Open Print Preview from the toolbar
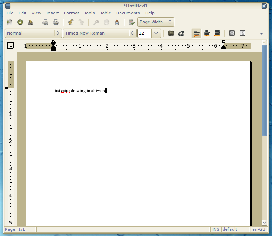Viewport: 272px width, 236px height. pyautogui.click(x=45, y=22)
